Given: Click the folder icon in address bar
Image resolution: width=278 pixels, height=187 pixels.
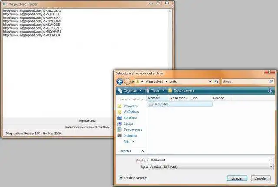Looking at the screenshot, I should (x=138, y=81).
